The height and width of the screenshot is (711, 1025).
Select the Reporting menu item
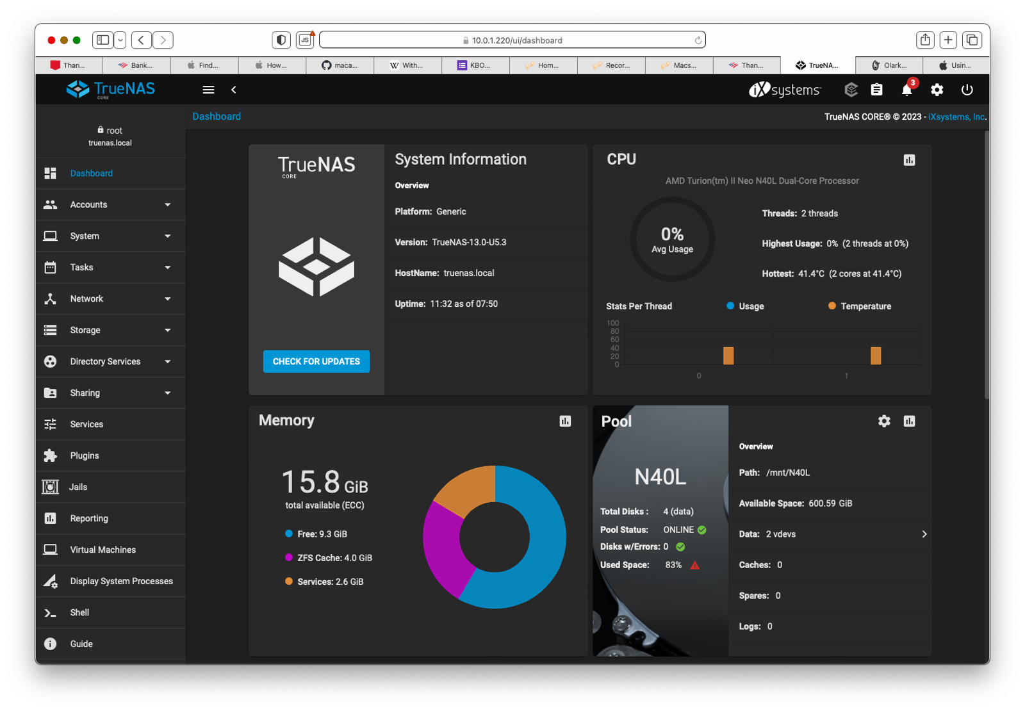pos(110,518)
